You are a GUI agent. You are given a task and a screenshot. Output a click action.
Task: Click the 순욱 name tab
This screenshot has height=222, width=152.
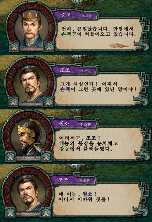66,15
